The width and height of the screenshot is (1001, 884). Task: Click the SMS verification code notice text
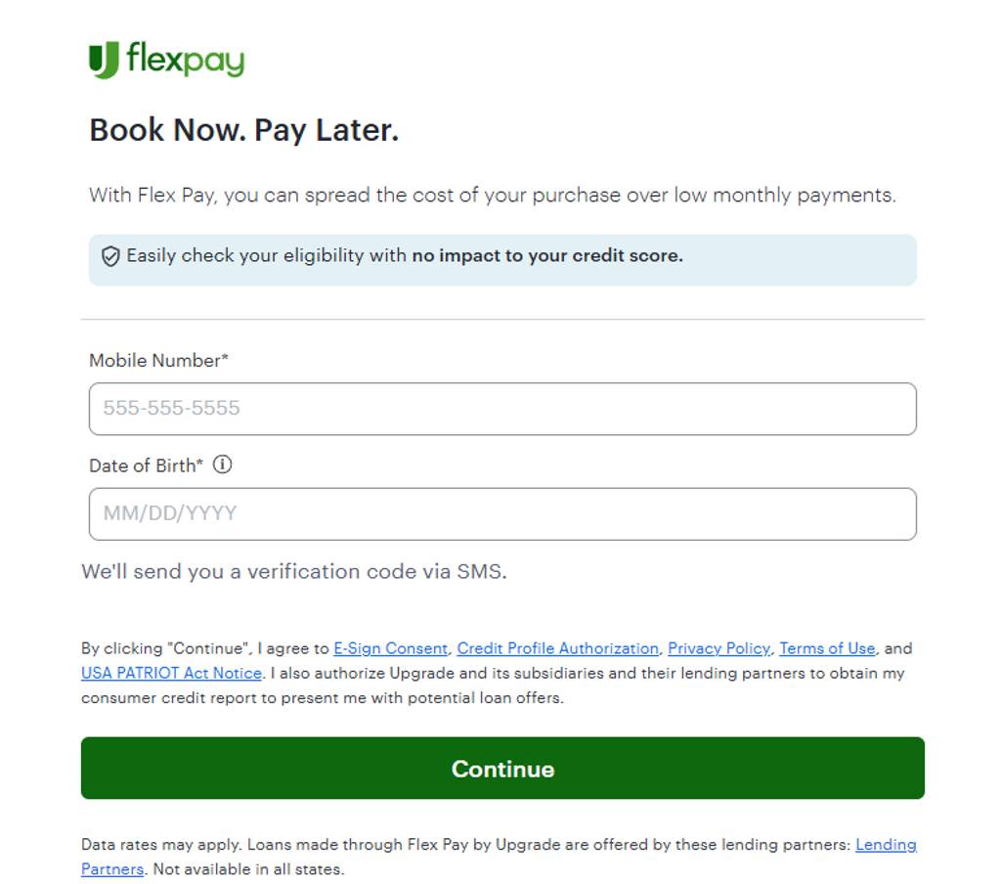click(x=293, y=572)
